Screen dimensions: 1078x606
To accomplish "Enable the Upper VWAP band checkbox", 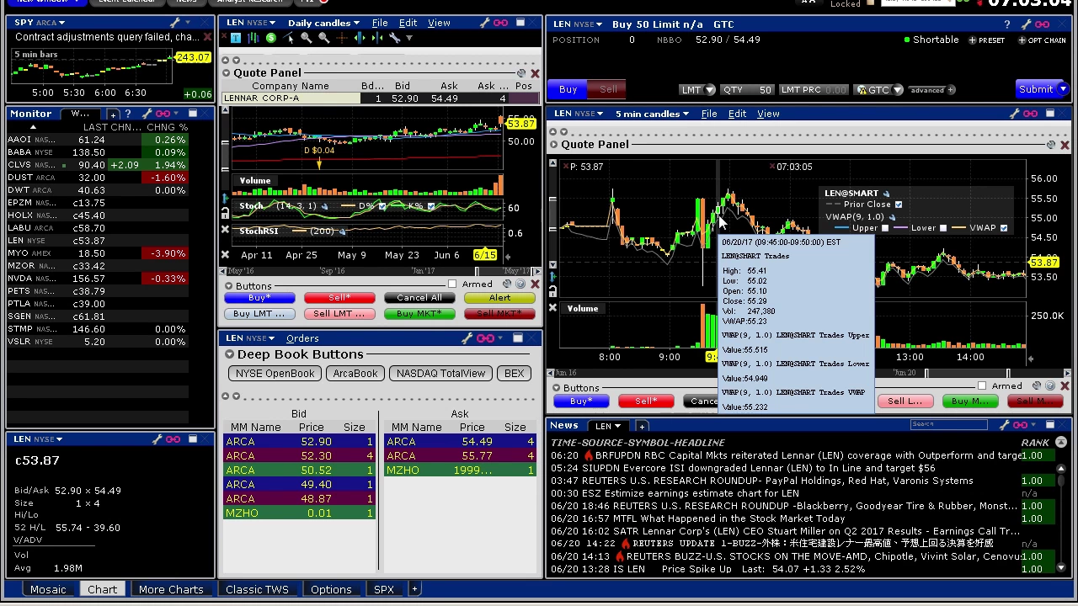I will pyautogui.click(x=885, y=228).
